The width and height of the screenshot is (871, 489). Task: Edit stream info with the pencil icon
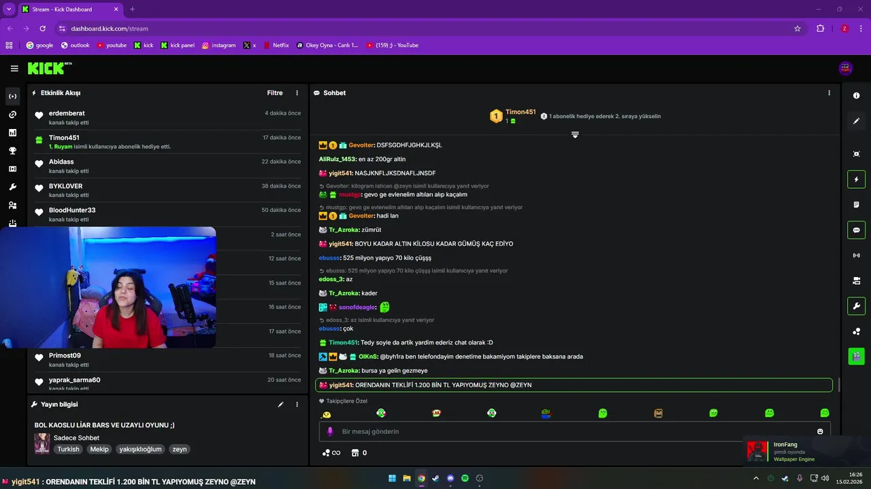tap(280, 404)
